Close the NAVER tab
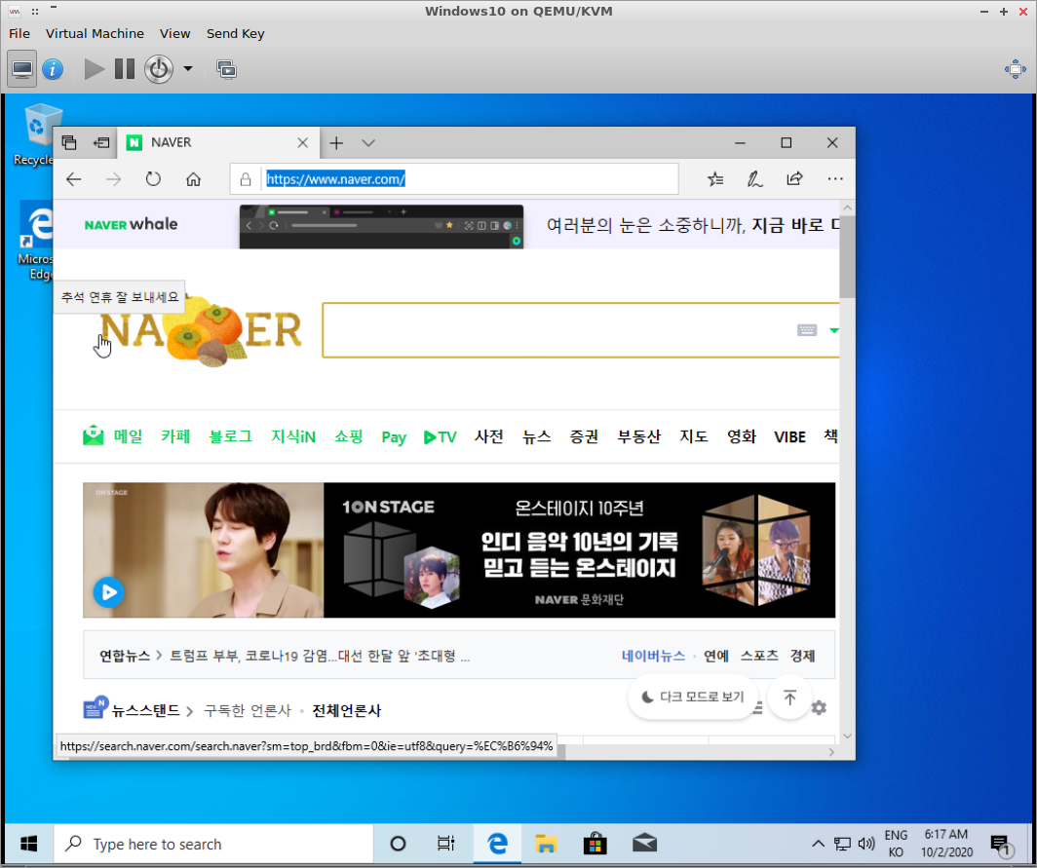1037x868 pixels. (x=302, y=143)
